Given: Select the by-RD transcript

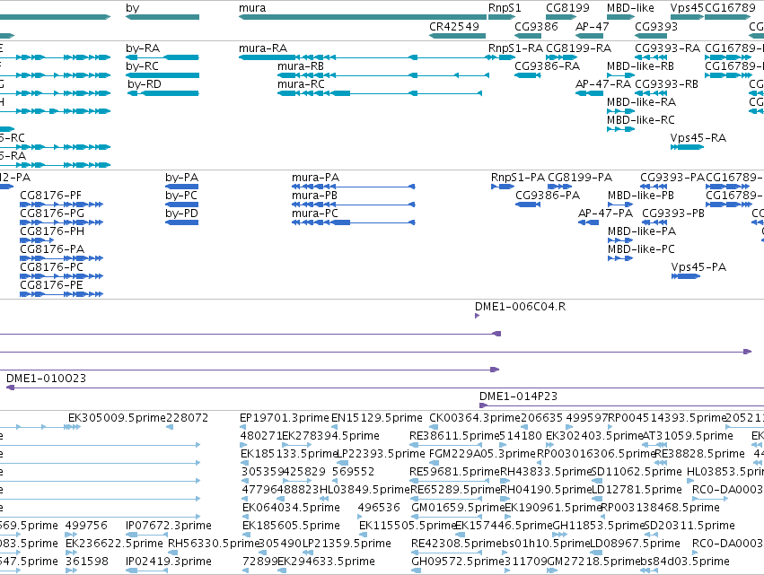Looking at the screenshot, I should [163, 93].
